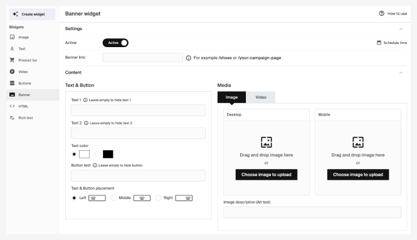Click the Banner widget page title
Viewport: 417px width, 240px height.
click(x=83, y=14)
